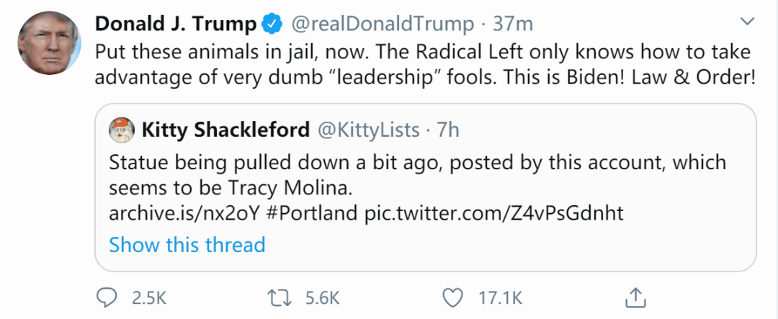Like the tweet with the heart icon
Screen dimensions: 778x319
tap(452, 296)
